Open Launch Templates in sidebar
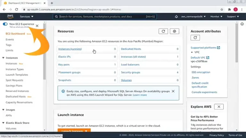 (17, 75)
